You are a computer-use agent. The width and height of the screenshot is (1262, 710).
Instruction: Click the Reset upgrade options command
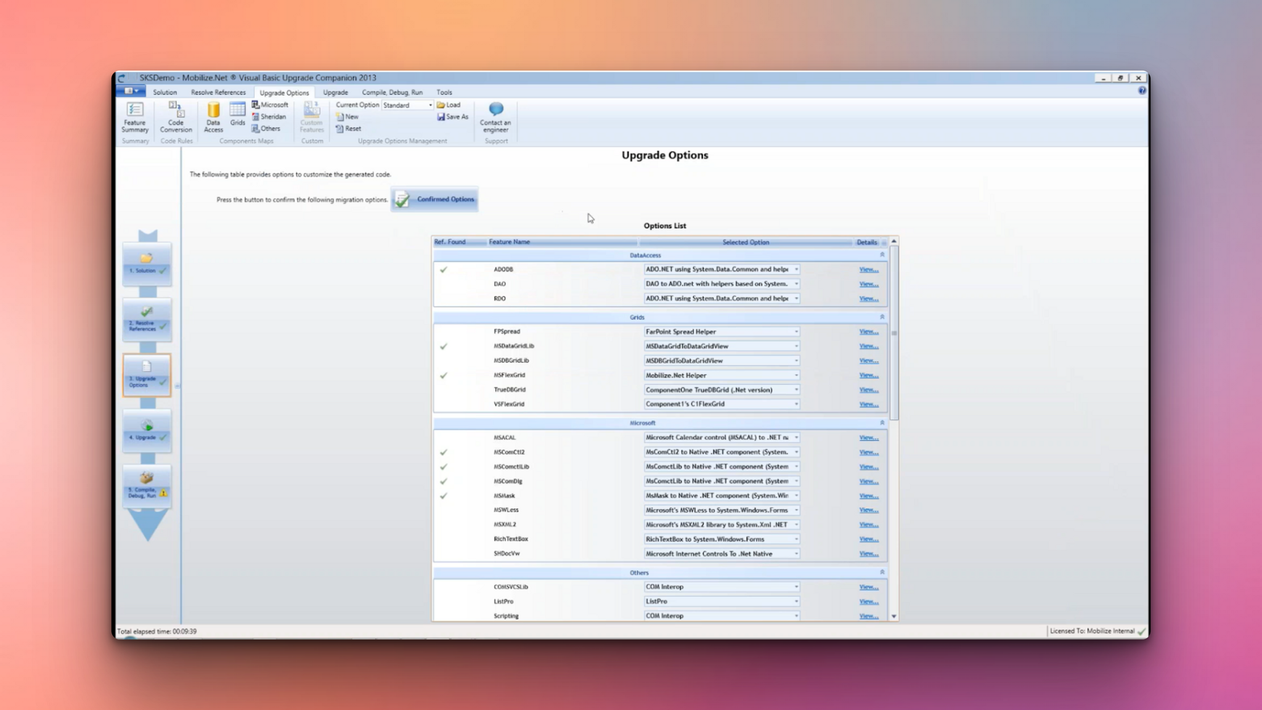point(349,128)
